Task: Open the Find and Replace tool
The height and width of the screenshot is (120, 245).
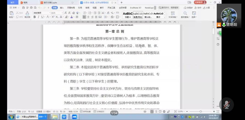Action: [185, 14]
